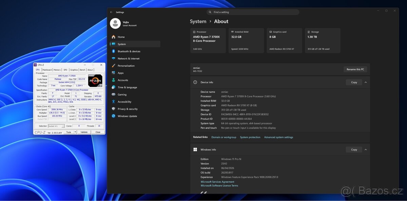Open Bluetooth & devices settings
Screen dimensions: 407x201
click(x=135, y=51)
